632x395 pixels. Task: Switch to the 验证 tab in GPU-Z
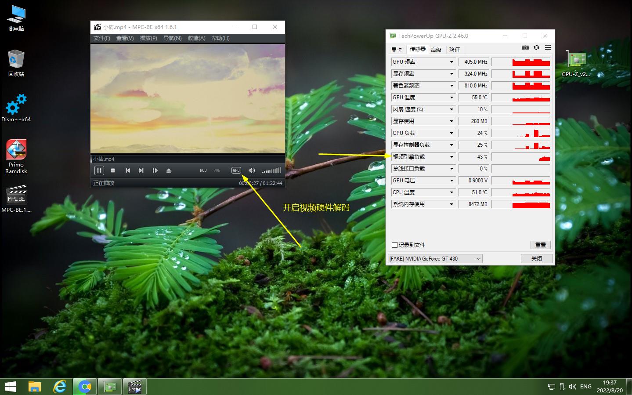[455, 50]
